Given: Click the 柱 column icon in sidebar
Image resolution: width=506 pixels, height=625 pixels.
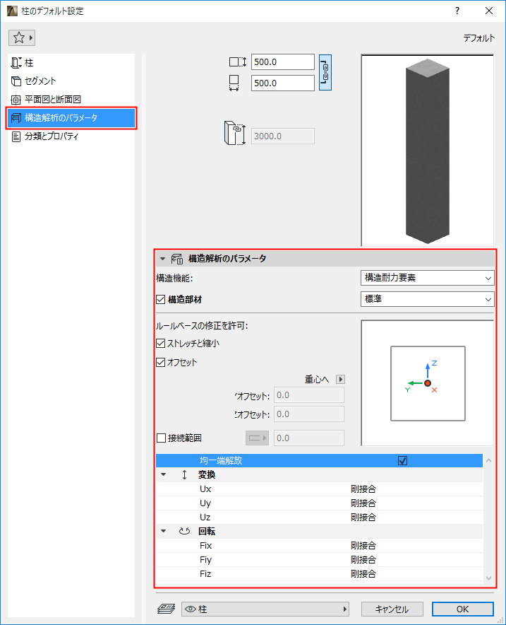Looking at the screenshot, I should pyautogui.click(x=16, y=63).
